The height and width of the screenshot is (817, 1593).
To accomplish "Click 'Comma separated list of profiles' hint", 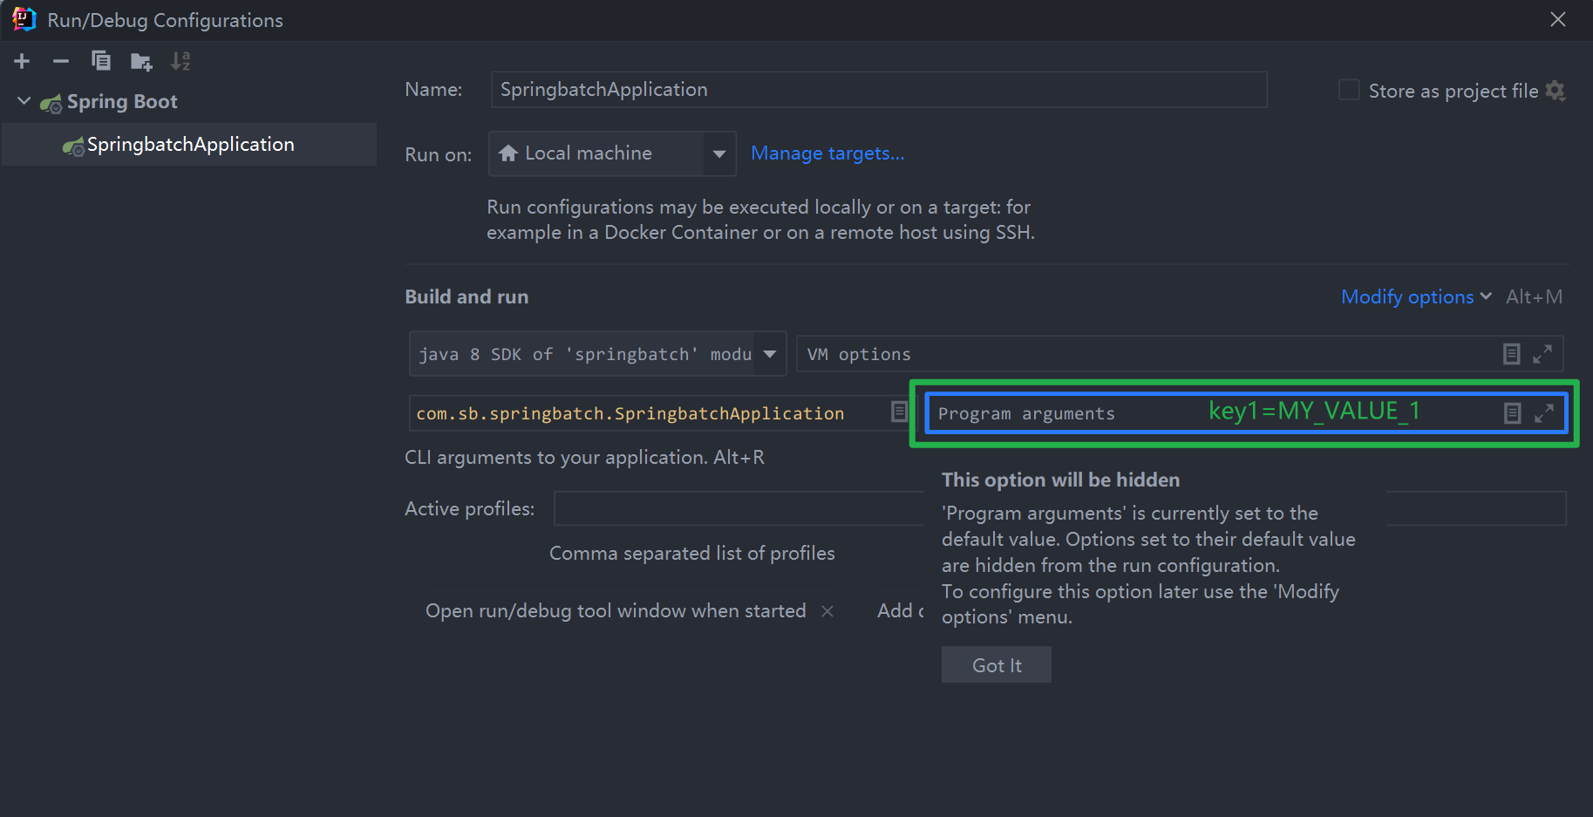I will click(x=692, y=554).
